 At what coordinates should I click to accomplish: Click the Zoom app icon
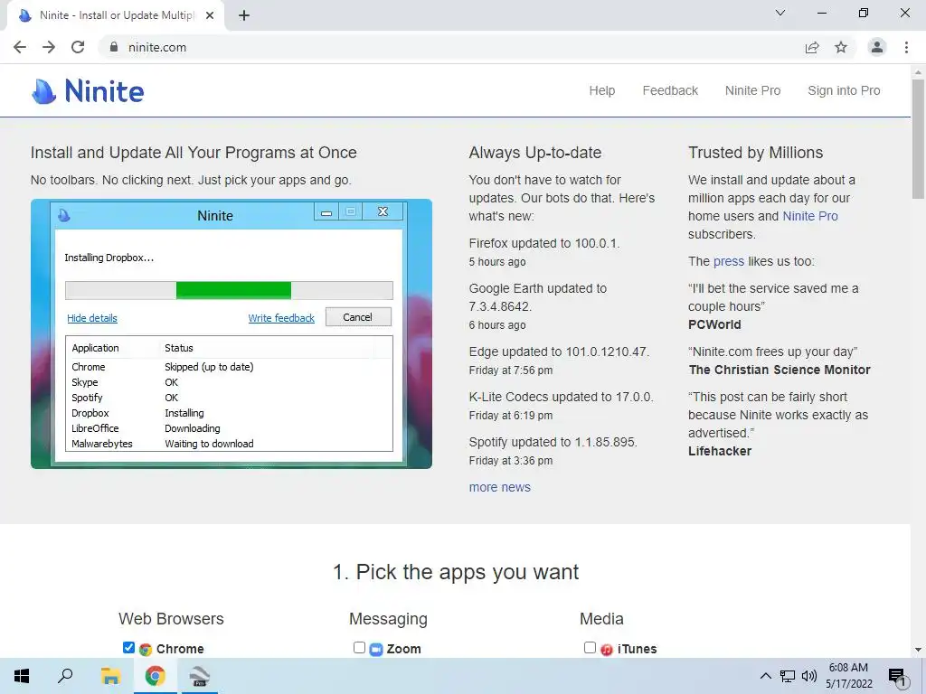375,650
